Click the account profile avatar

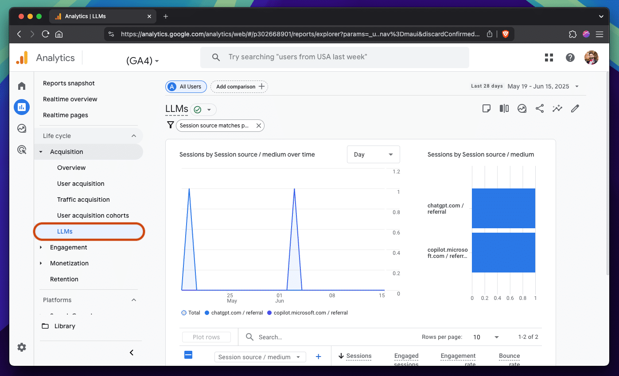click(592, 58)
